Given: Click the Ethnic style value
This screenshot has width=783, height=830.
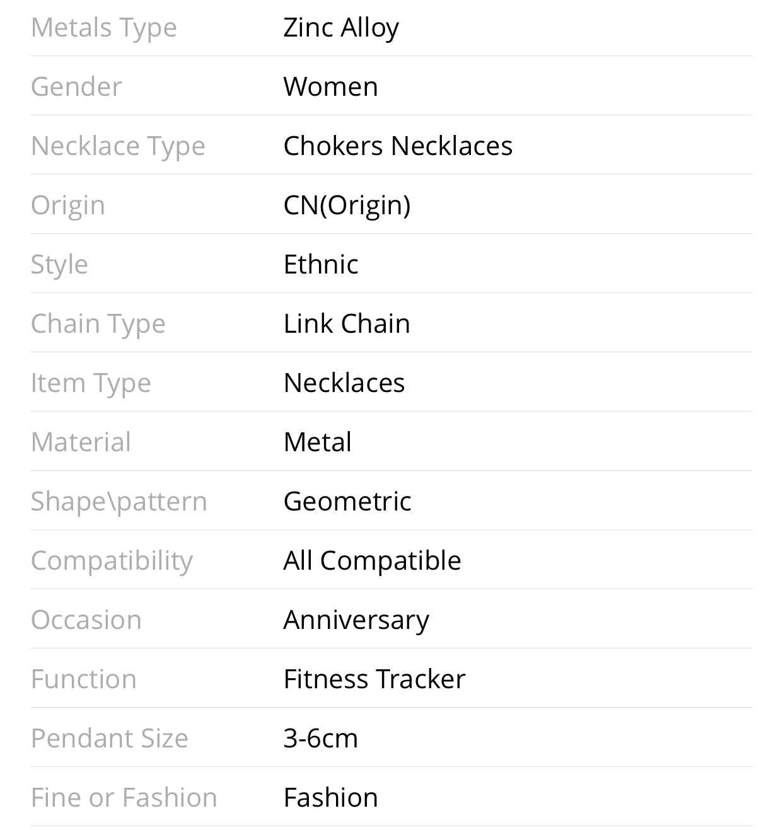Looking at the screenshot, I should (x=321, y=265).
